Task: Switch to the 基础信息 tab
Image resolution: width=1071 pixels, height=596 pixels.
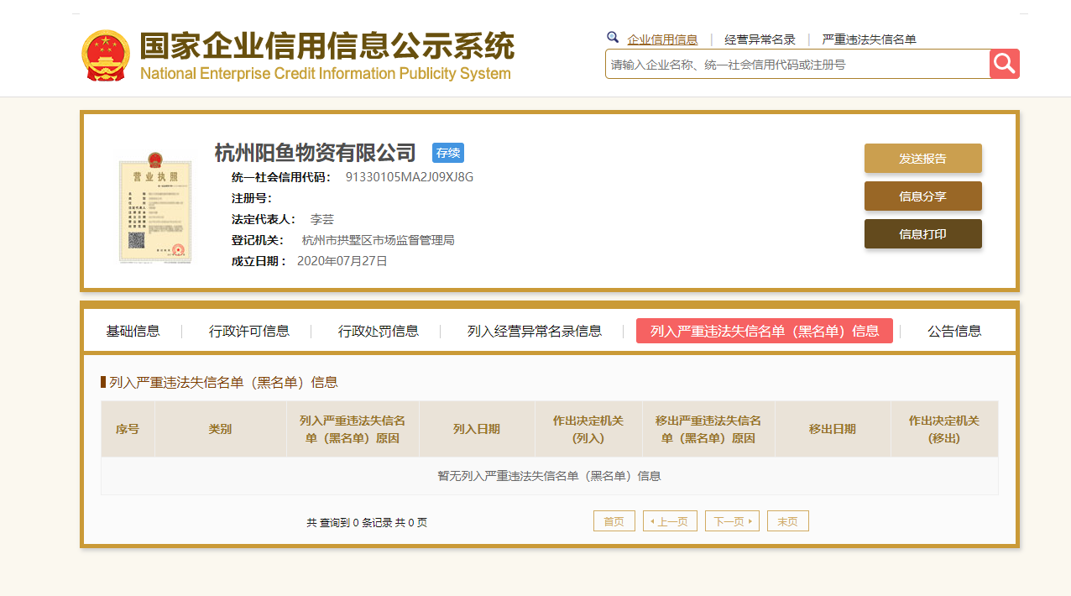Action: coord(133,331)
